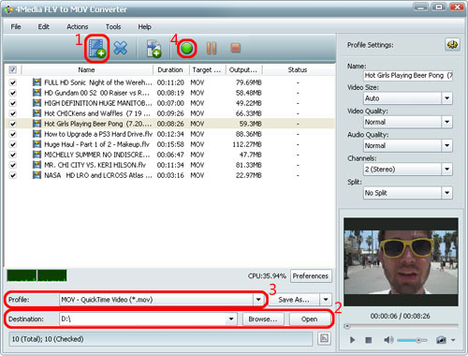The height and width of the screenshot is (356, 468).
Task: Click the Add Profile document icon
Action: [x=154, y=49]
